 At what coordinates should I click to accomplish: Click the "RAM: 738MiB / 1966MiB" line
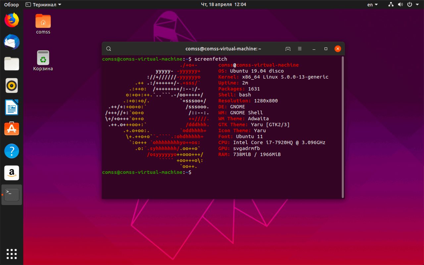click(249, 154)
